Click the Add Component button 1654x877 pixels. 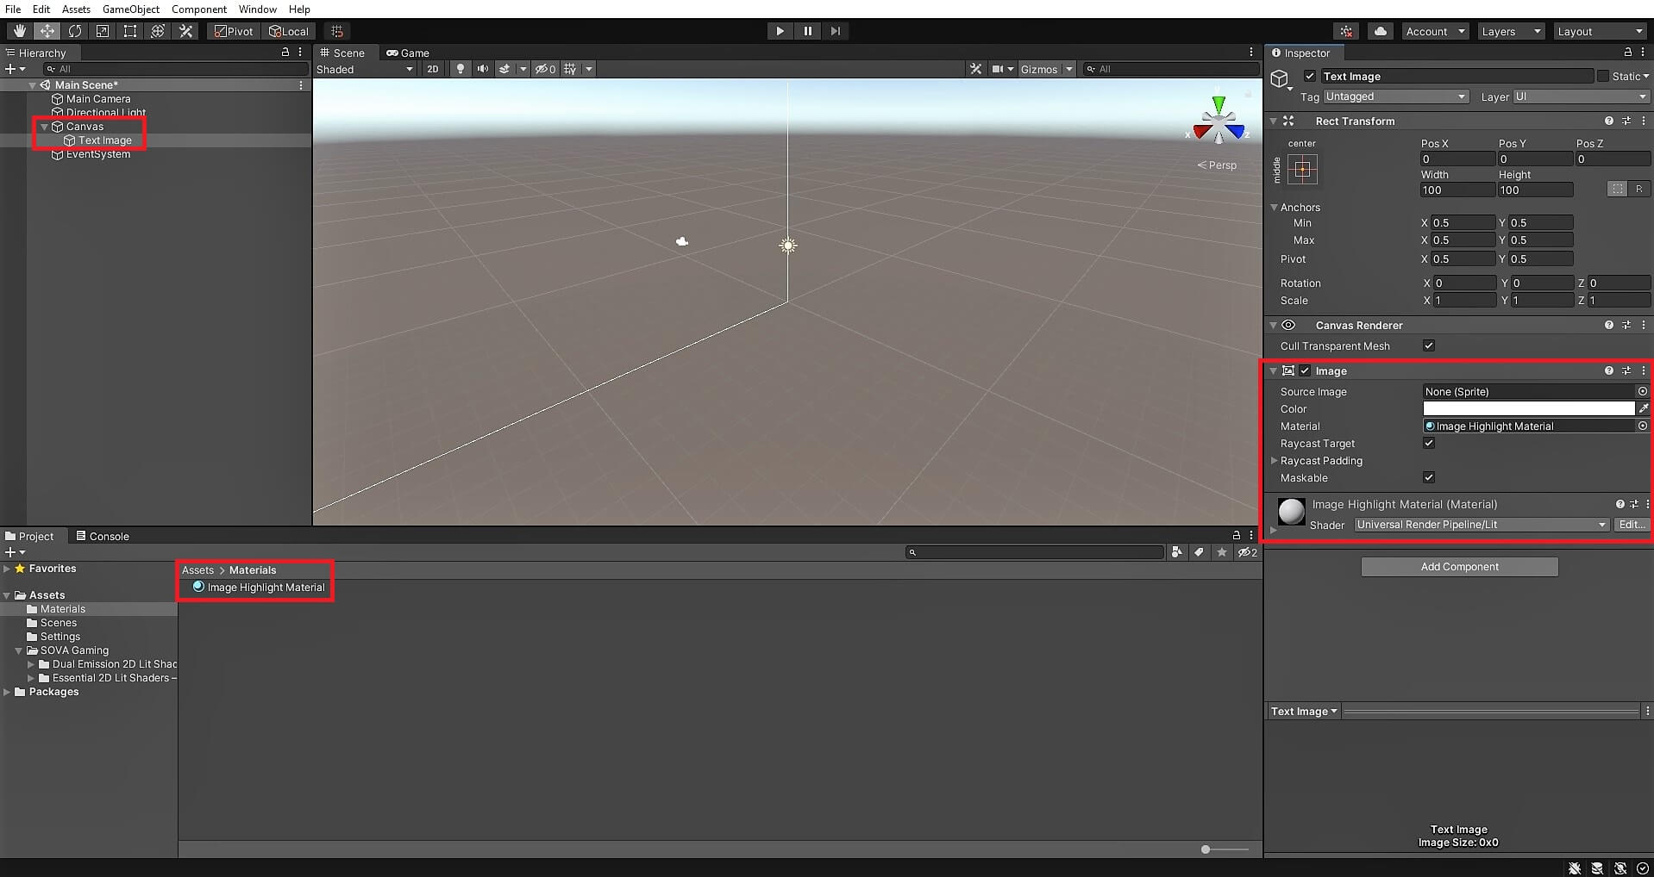pos(1459,566)
